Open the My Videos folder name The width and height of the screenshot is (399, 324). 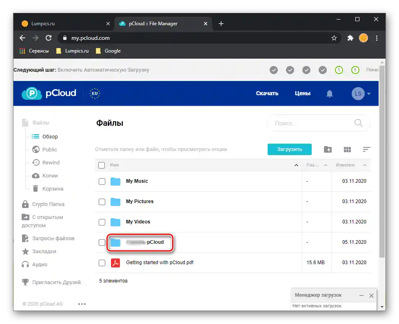point(138,222)
